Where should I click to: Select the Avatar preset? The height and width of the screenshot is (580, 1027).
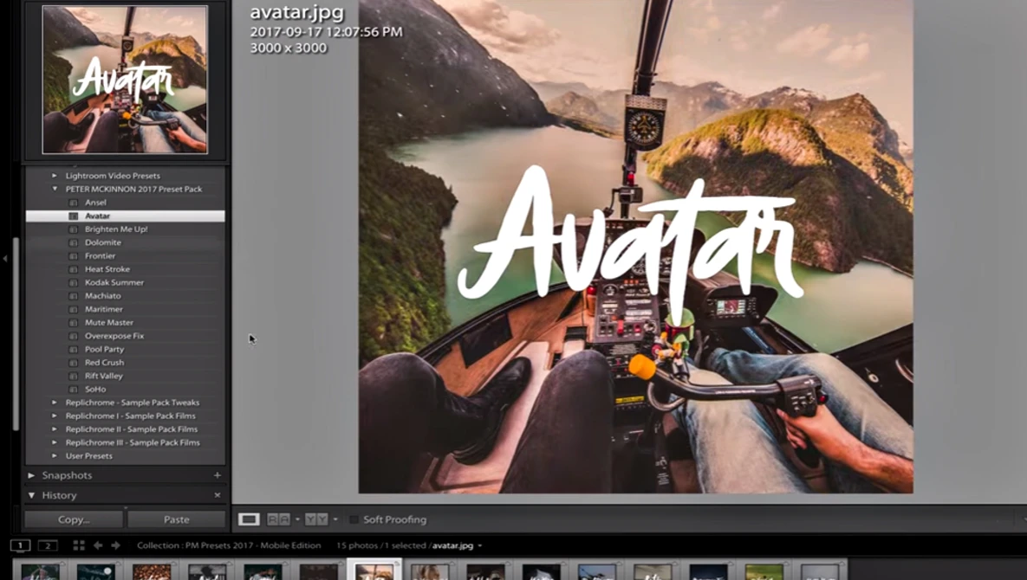click(x=125, y=216)
